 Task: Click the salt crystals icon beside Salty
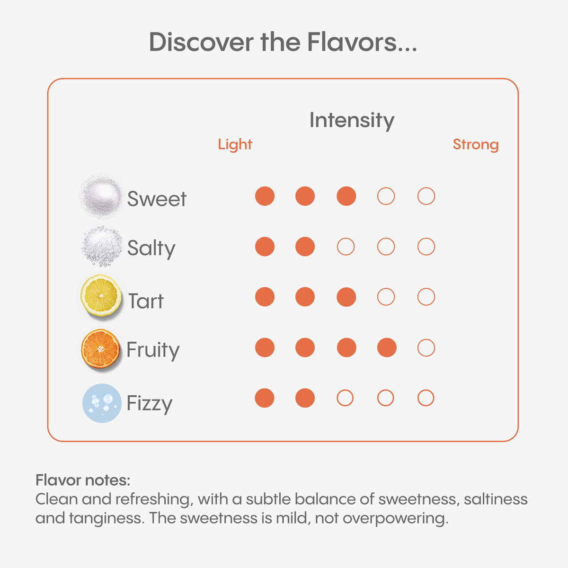click(101, 246)
